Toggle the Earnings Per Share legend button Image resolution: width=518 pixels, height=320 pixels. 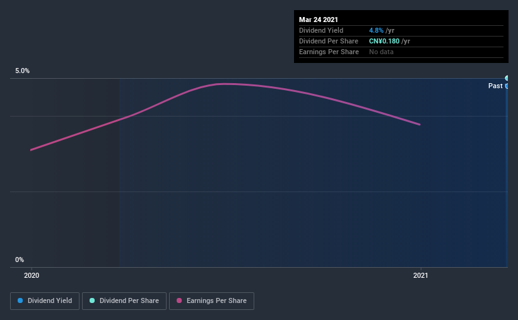tap(211, 301)
